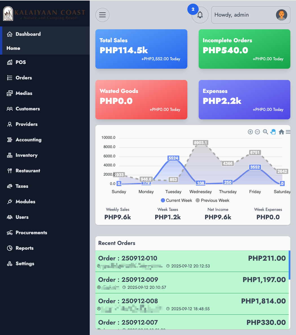Toggle the Current Week series in the legend
296x335 pixels.
point(176,200)
